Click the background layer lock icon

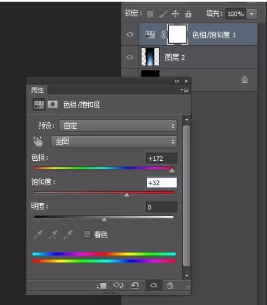[244, 80]
